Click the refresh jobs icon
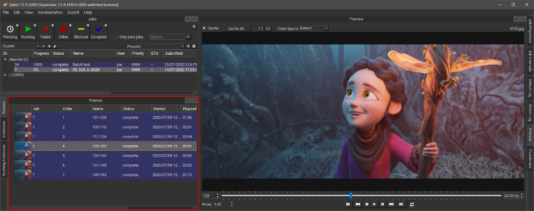The image size is (534, 211). 194,26
